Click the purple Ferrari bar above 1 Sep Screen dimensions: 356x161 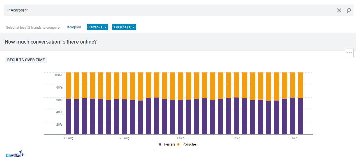coord(181,117)
